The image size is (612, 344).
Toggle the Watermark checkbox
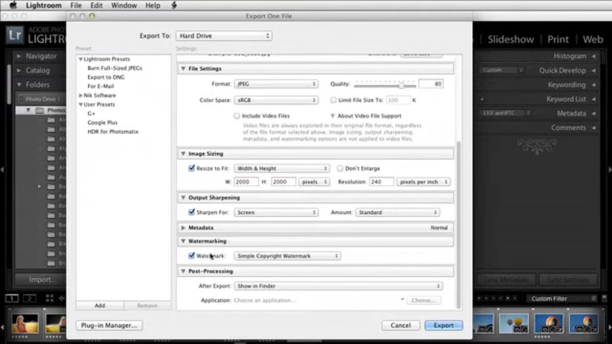(192, 256)
